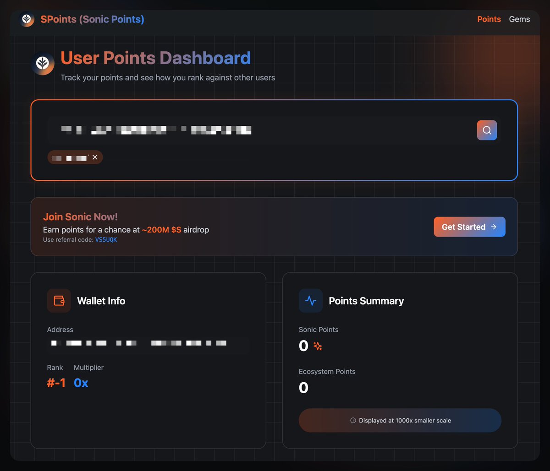The height and width of the screenshot is (471, 550).
Task: Click the info icon in scale notice
Action: [x=353, y=420]
